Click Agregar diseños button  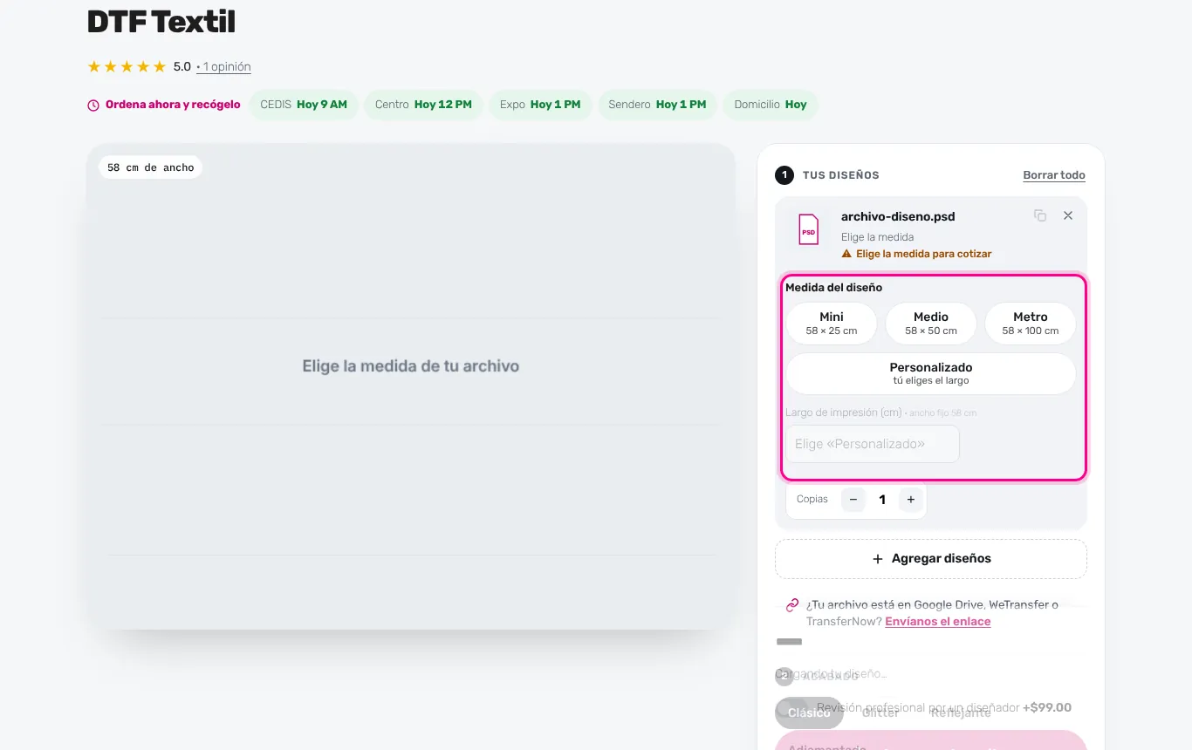click(x=931, y=559)
